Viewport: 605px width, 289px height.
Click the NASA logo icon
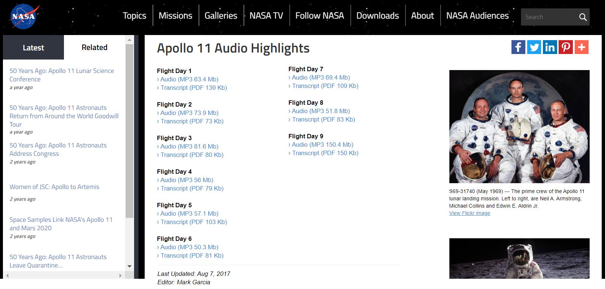(x=23, y=16)
